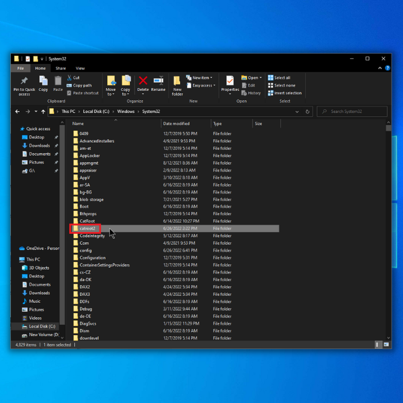The height and width of the screenshot is (403, 403).
Task: Click the New folder icon in title bar
Action: [x=36, y=59]
